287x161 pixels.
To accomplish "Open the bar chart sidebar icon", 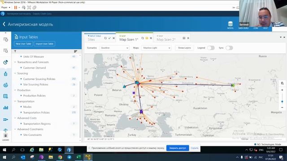I will 5,108.
